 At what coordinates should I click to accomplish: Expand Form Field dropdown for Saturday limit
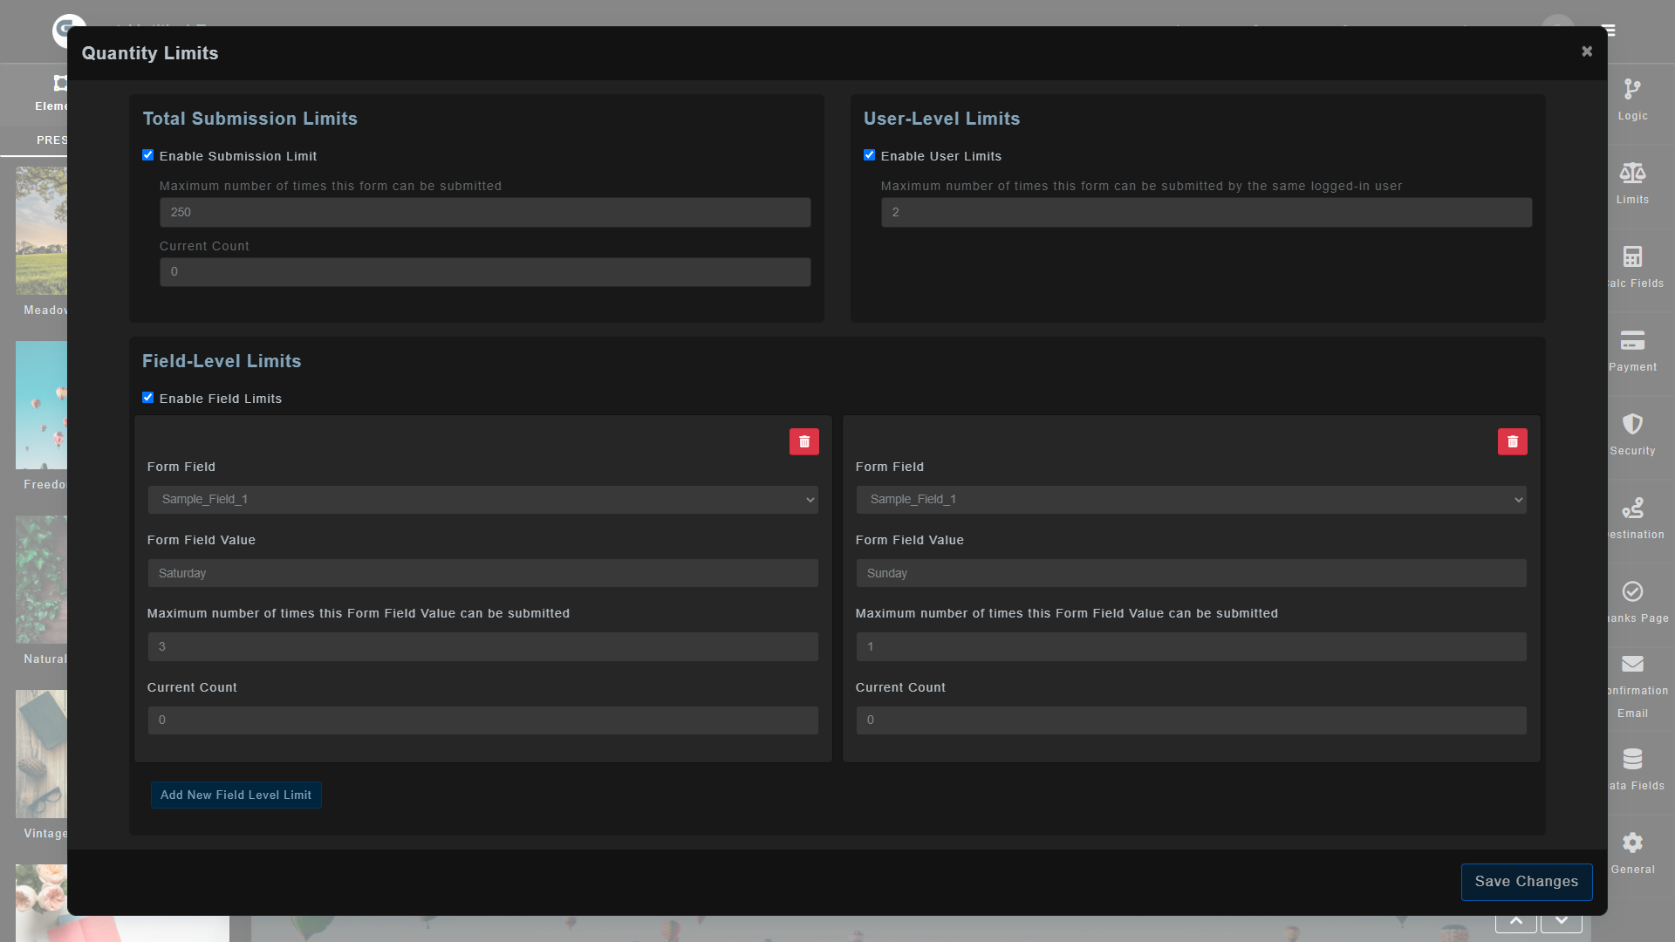point(482,500)
